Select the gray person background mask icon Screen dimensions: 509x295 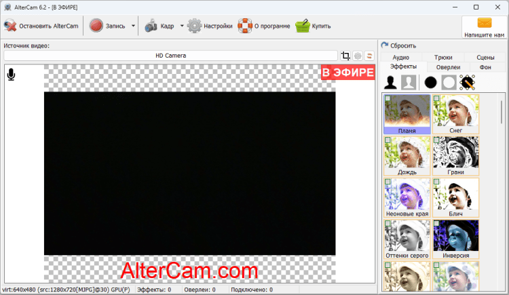point(409,83)
